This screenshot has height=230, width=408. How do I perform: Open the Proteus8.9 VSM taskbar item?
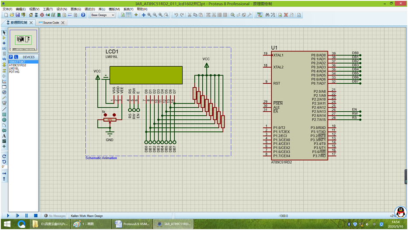132,224
